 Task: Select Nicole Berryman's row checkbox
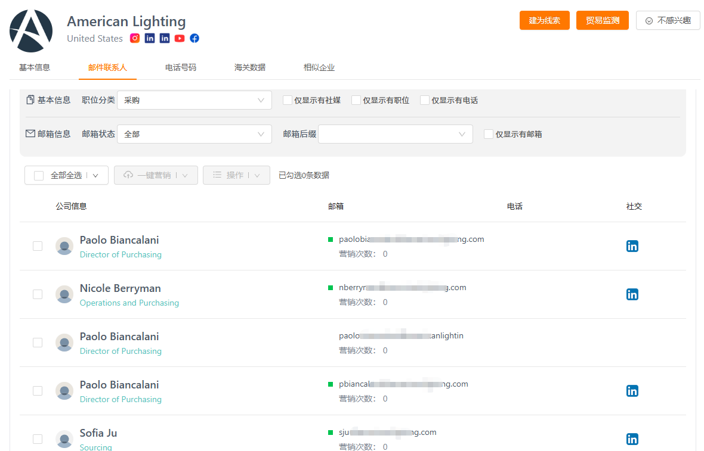pyautogui.click(x=38, y=294)
